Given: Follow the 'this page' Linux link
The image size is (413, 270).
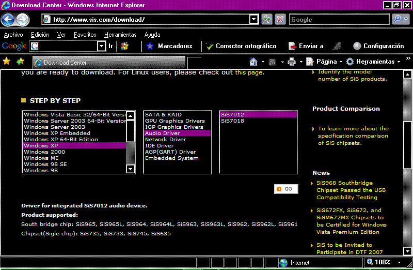Looking at the screenshot, I should pyautogui.click(x=249, y=72).
